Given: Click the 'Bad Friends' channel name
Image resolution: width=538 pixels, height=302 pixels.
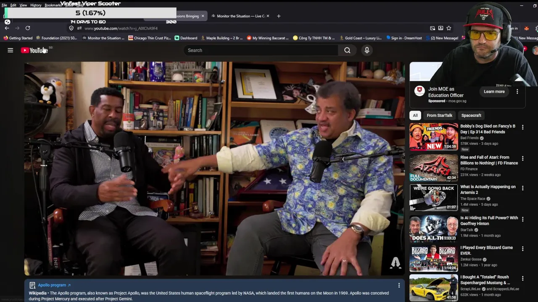Looking at the screenshot, I should [469, 138].
